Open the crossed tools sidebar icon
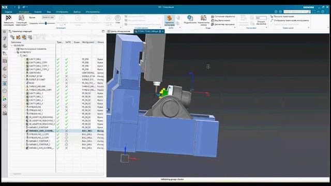Image resolution: width=331 pixels, height=186 pixels. (5, 106)
